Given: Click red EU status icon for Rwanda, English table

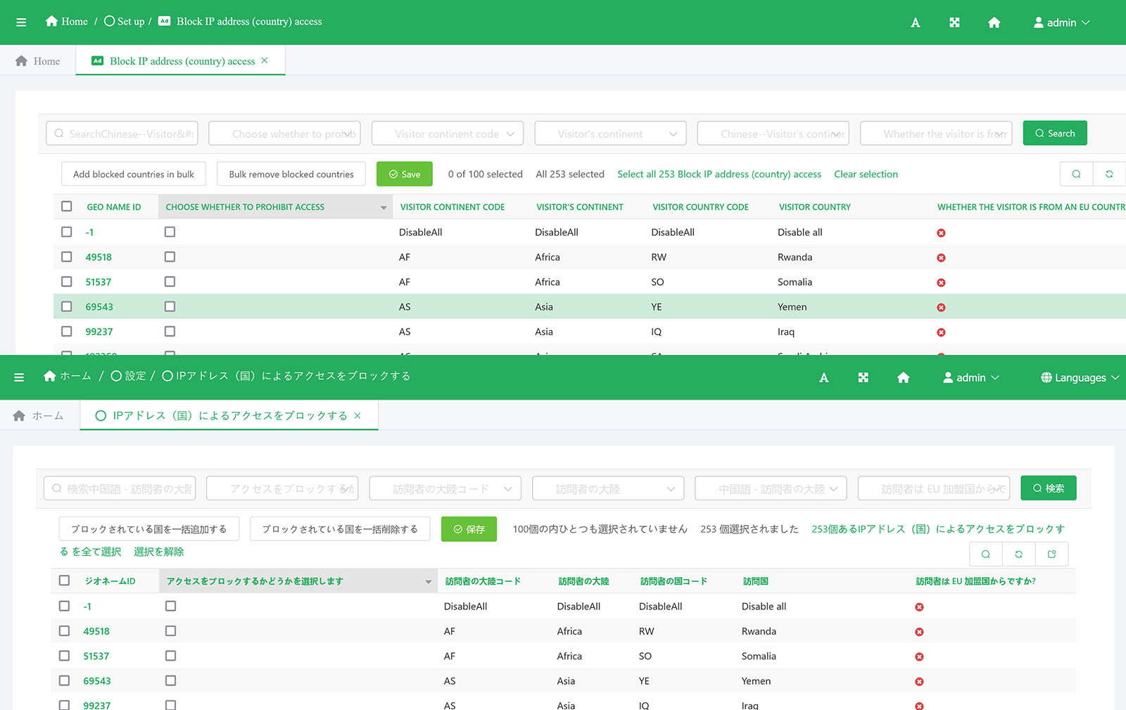Looking at the screenshot, I should [941, 258].
